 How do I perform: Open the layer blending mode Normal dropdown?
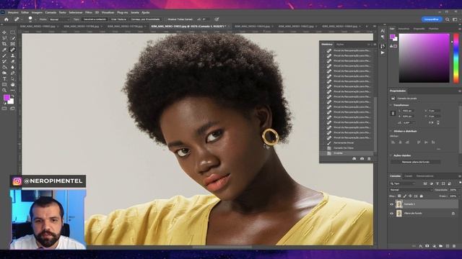411,190
